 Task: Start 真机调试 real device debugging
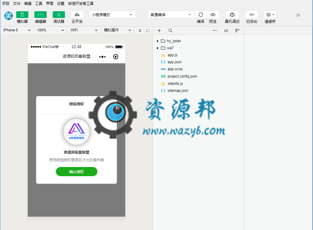point(232,15)
